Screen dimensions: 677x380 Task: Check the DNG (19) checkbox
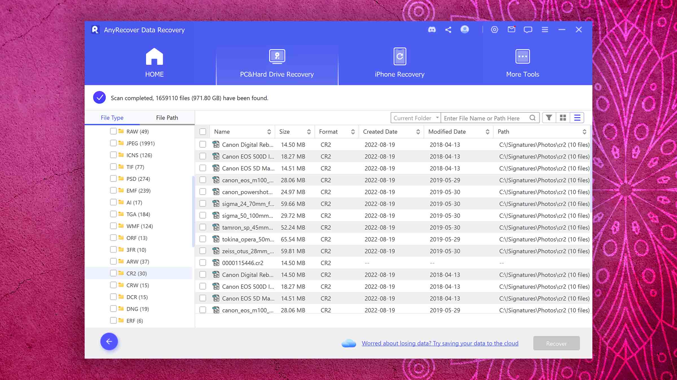point(113,309)
